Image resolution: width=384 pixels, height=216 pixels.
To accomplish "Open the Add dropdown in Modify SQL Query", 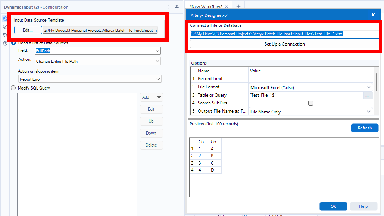I will click(x=151, y=97).
